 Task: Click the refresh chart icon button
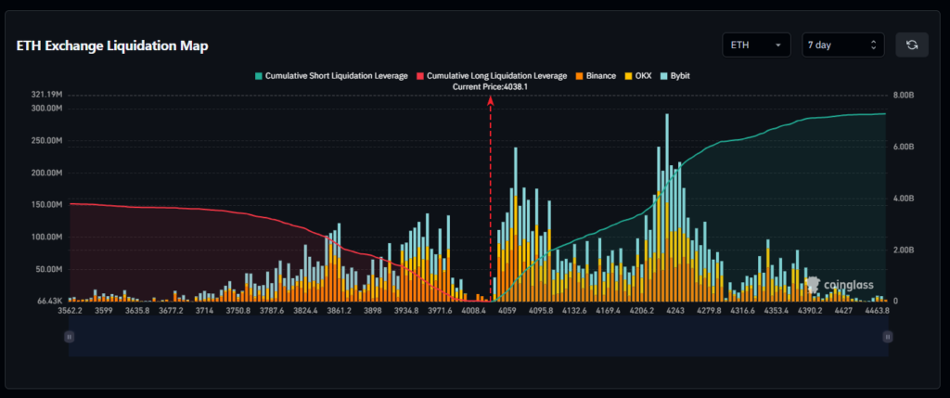point(912,45)
